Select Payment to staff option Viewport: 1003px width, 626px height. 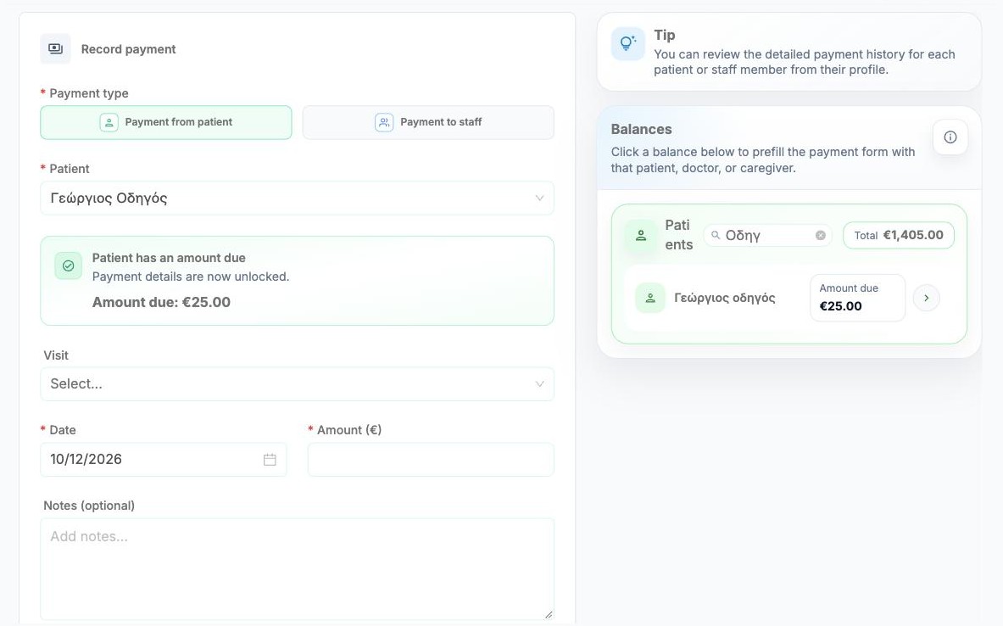click(x=428, y=122)
